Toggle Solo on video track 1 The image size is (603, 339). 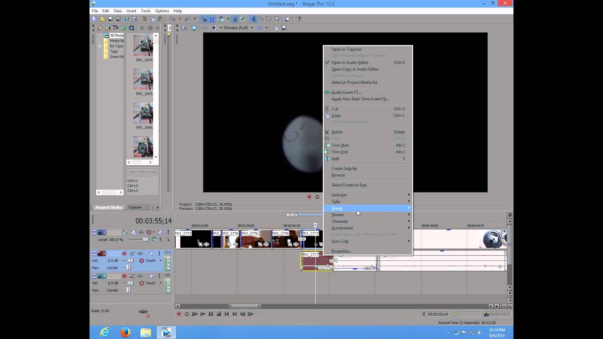coord(168,232)
